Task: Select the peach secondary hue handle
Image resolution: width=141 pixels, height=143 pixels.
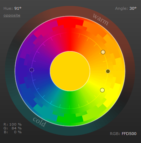Action: point(103,52)
